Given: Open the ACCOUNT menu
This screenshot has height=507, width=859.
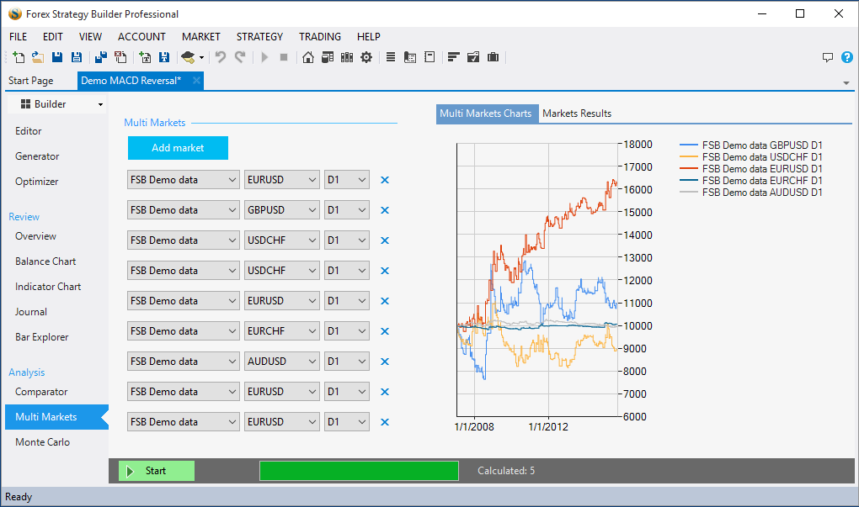Looking at the screenshot, I should [141, 37].
